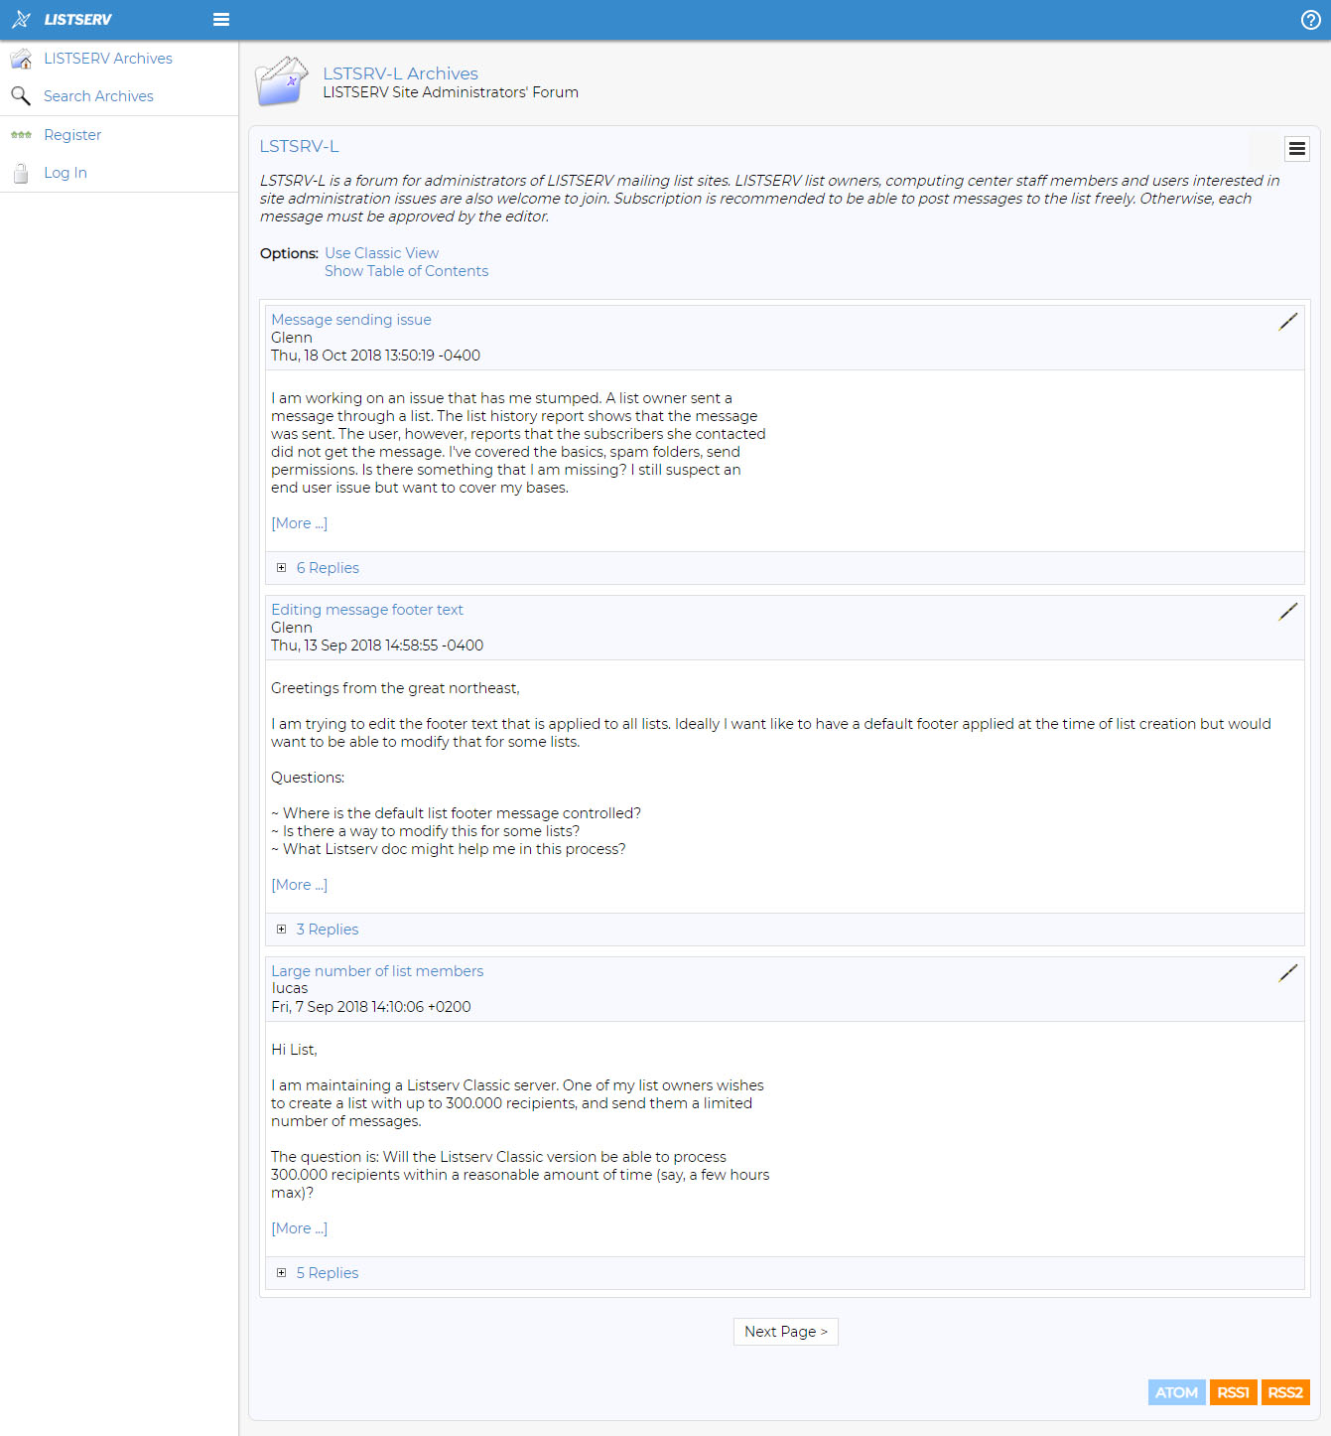This screenshot has width=1331, height=1436.
Task: Click date Thu, 13 Sep 2018 14:58:55 -0400
Action: tap(377, 646)
